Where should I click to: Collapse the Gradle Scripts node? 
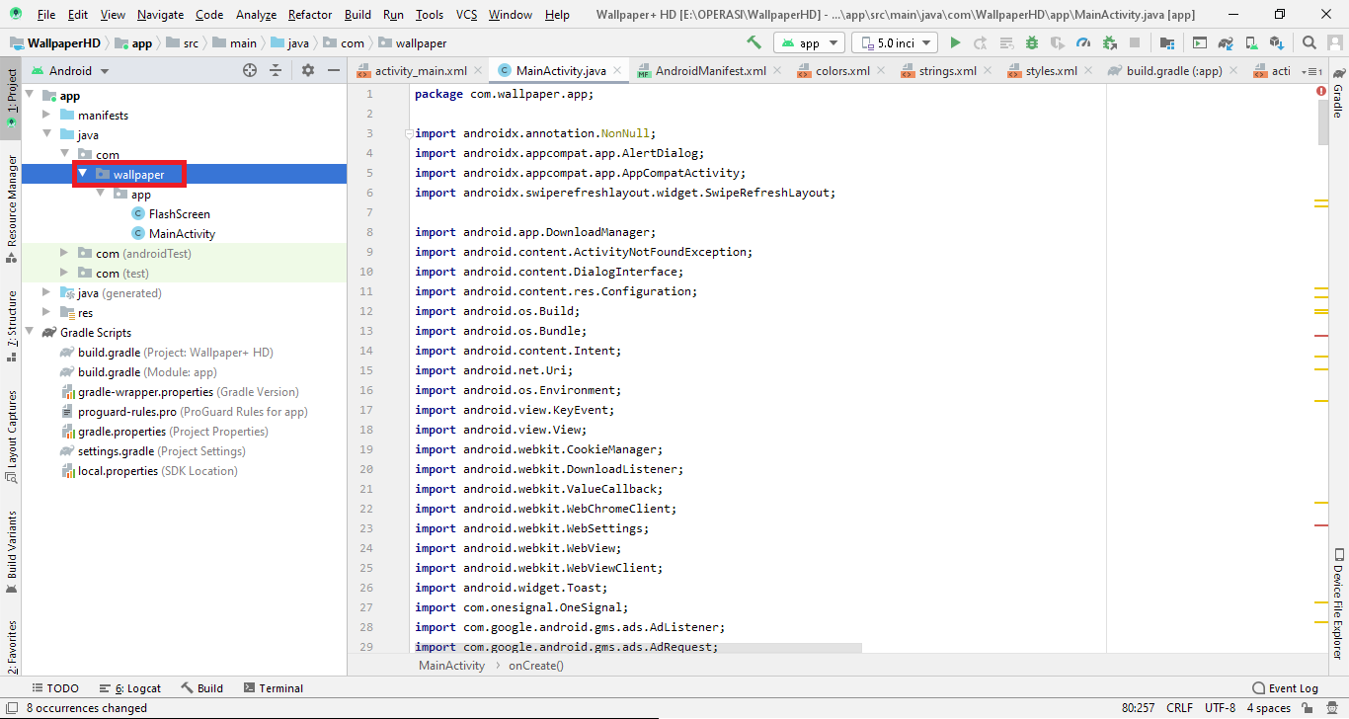pyautogui.click(x=29, y=333)
